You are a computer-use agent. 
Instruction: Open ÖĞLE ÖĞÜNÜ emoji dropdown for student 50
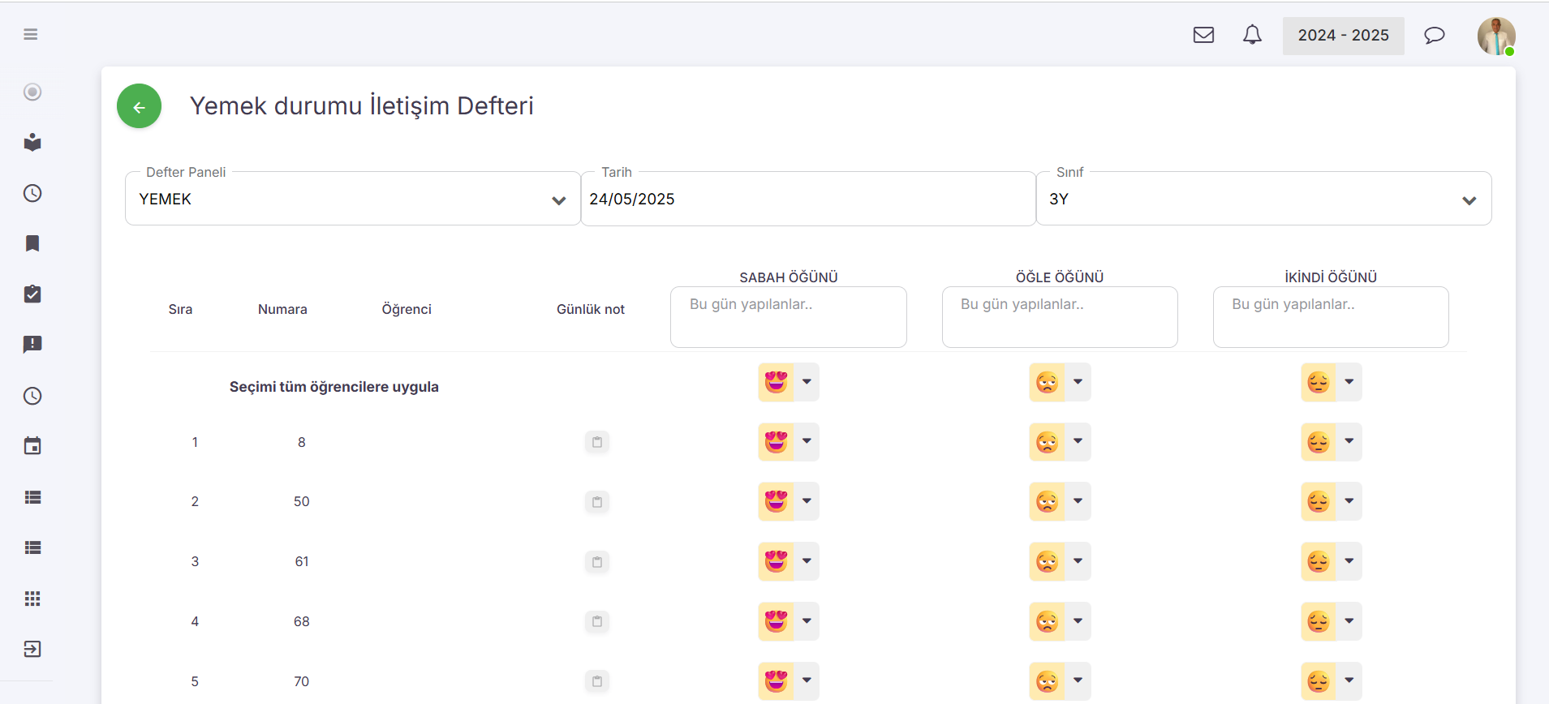[x=1078, y=501]
